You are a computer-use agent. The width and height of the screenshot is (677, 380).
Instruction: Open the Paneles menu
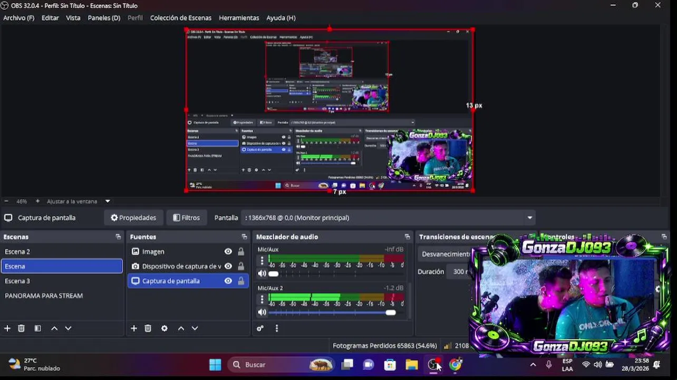click(x=104, y=18)
